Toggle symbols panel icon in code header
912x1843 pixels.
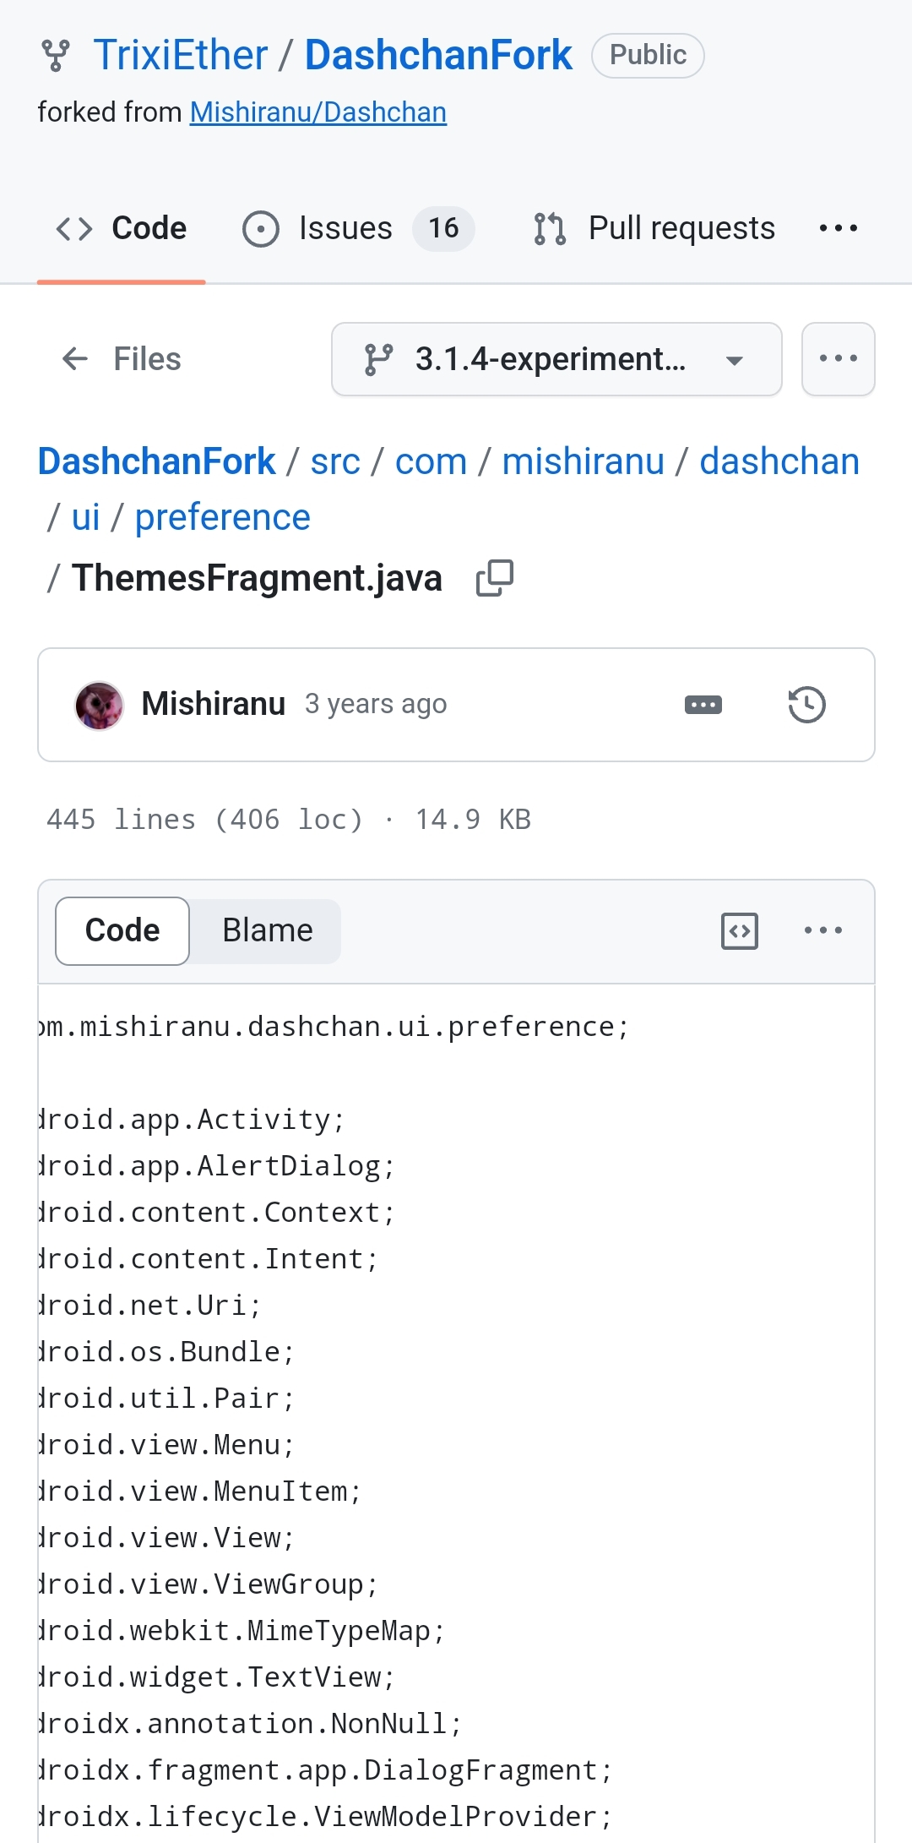point(740,931)
